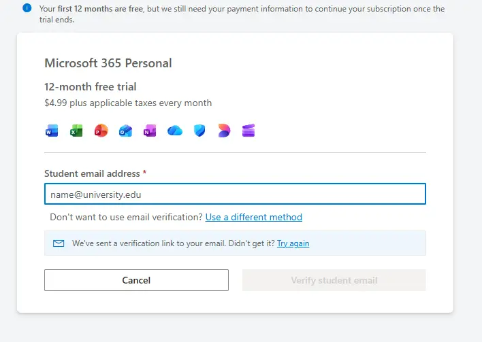This screenshot has height=342, width=482.
Task: Open the Use a different method link
Action: pos(254,217)
